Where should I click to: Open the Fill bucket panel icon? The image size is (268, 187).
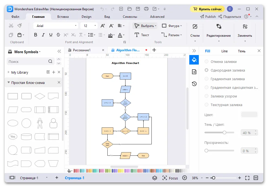(x=194, y=60)
